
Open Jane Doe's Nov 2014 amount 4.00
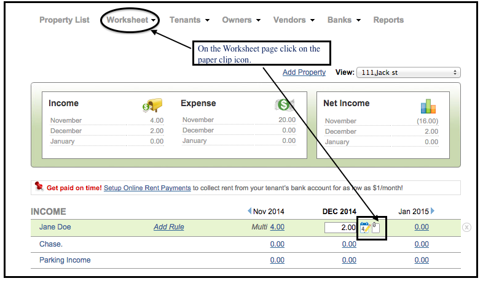point(277,227)
